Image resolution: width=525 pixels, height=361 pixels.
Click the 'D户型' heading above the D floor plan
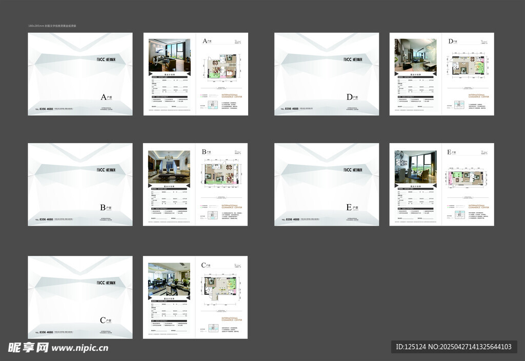[x=453, y=41]
